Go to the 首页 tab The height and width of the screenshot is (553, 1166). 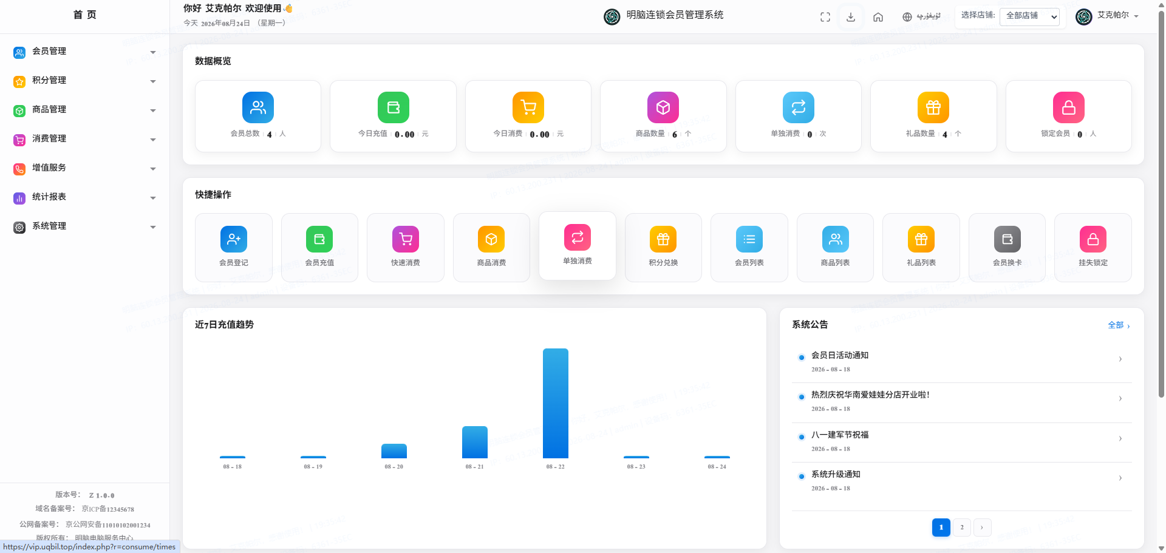84,15
